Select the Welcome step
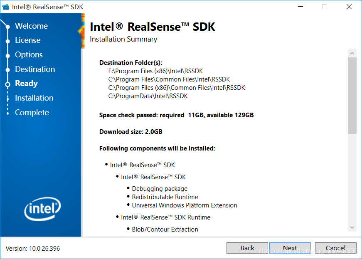 32,26
